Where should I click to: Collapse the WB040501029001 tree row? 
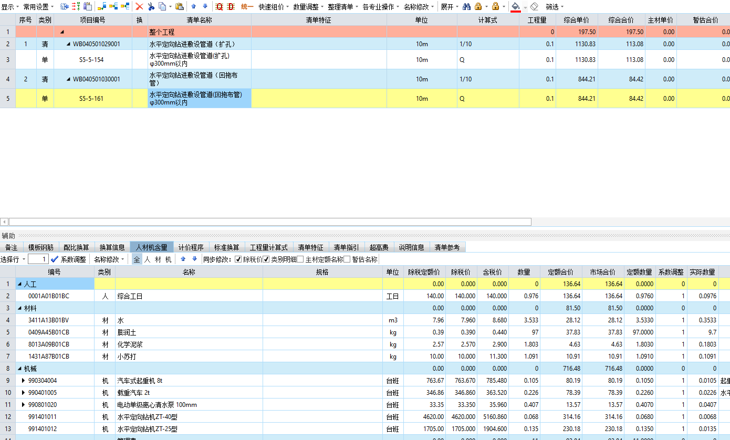(68, 44)
